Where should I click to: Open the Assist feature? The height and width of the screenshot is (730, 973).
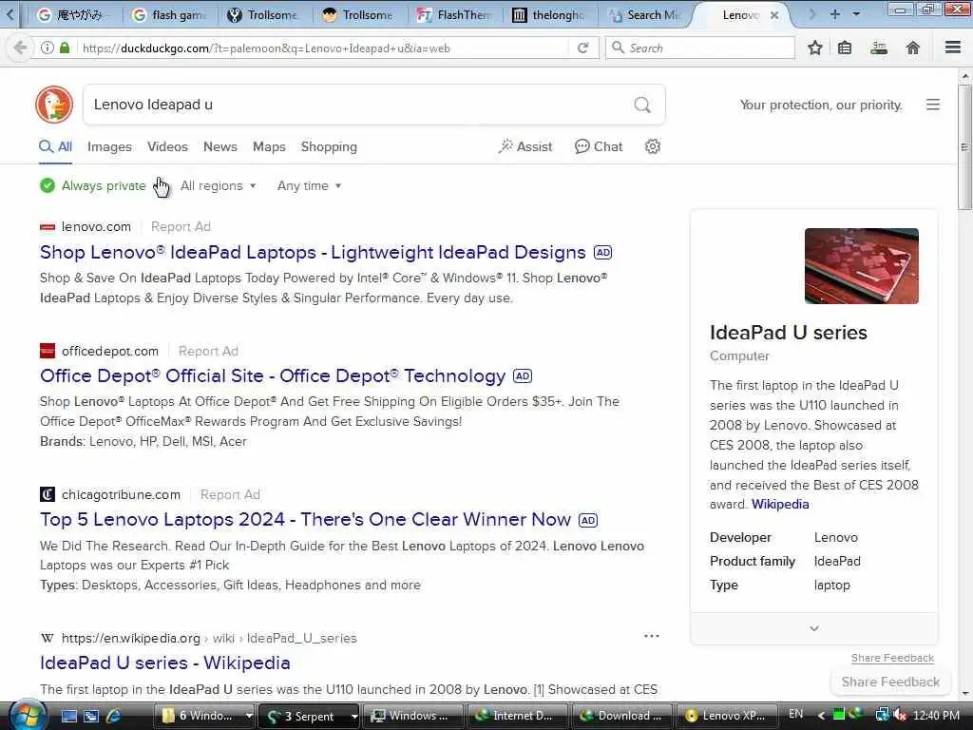pos(525,146)
